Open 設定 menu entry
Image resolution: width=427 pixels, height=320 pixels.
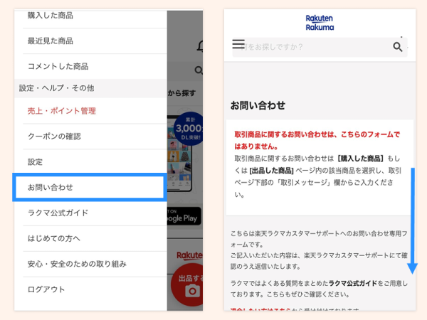[90, 162]
